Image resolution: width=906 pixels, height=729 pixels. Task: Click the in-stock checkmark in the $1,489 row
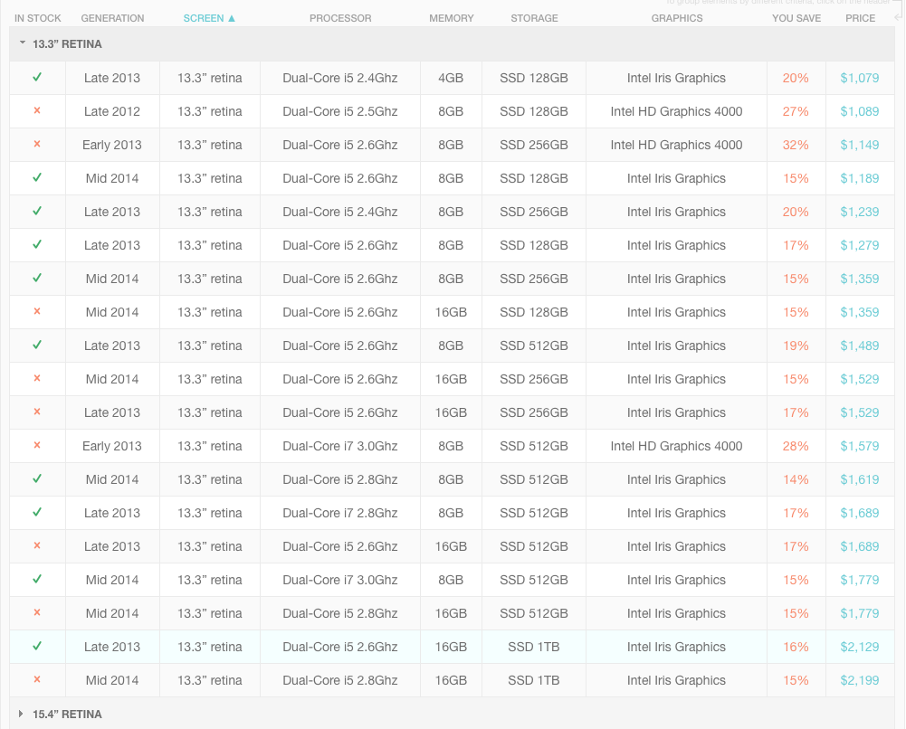click(37, 346)
